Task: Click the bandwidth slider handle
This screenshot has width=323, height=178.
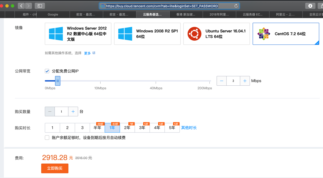Action: [58, 81]
